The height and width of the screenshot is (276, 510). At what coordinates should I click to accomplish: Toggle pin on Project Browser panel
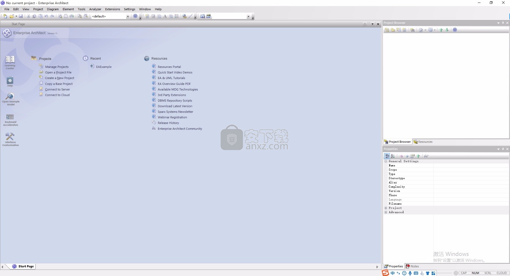pos(503,23)
